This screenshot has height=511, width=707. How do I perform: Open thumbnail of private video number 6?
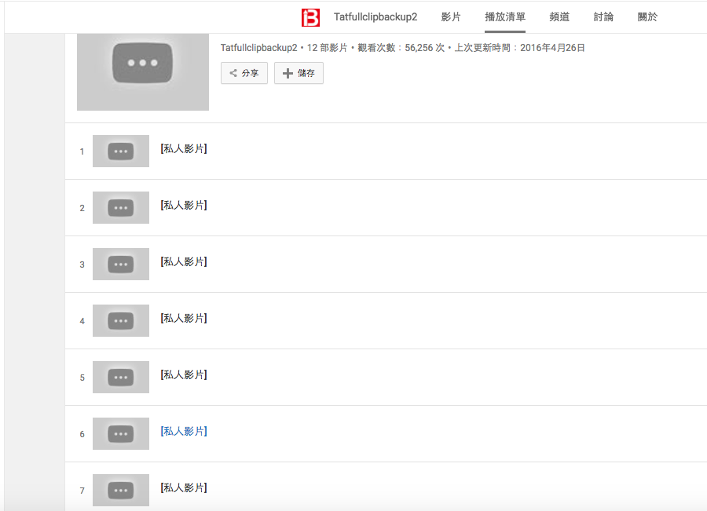121,433
